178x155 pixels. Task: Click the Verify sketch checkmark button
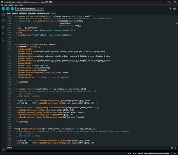[x=3, y=9]
